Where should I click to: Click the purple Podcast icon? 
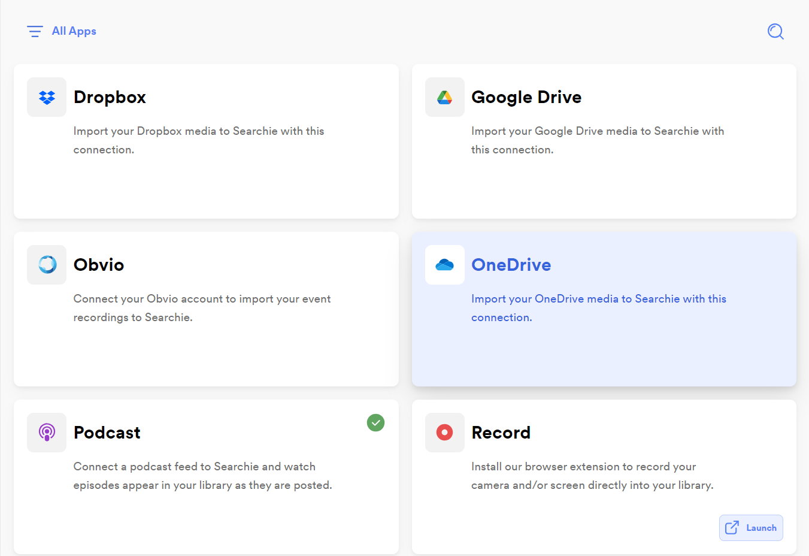point(47,433)
